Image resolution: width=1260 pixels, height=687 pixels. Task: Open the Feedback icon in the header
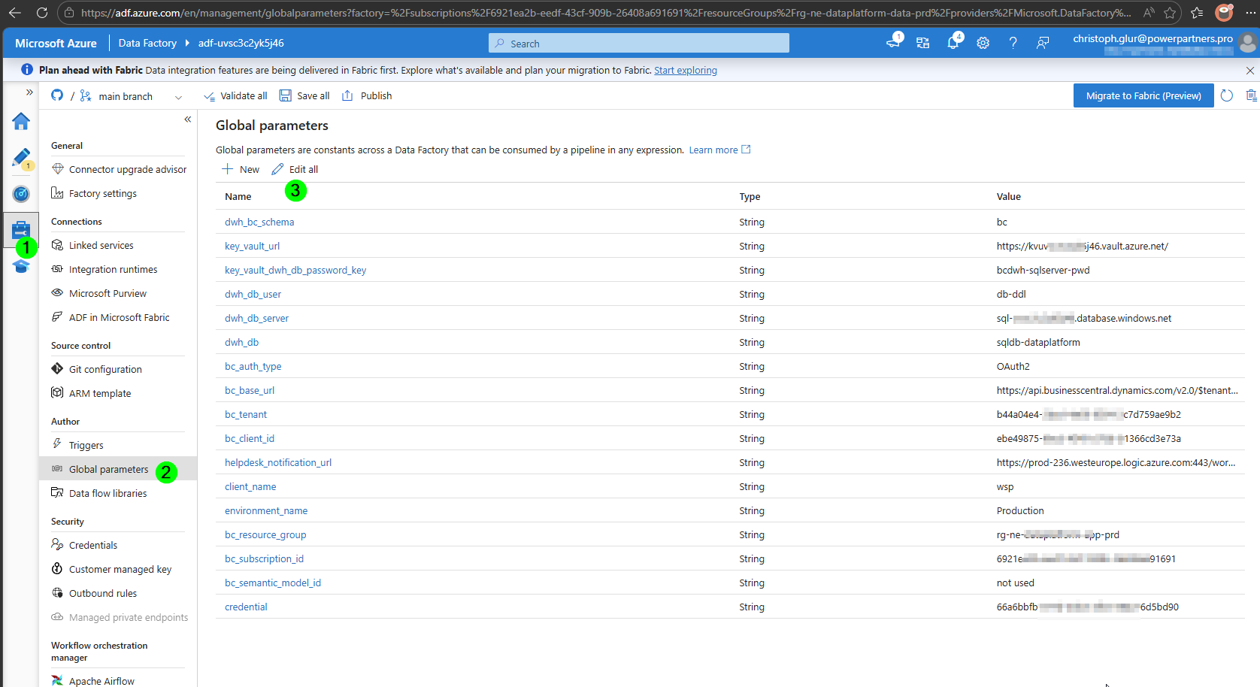1043,44
